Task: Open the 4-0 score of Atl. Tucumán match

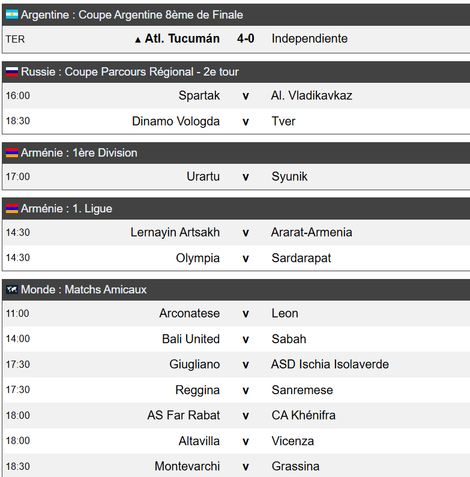Action: pyautogui.click(x=246, y=38)
